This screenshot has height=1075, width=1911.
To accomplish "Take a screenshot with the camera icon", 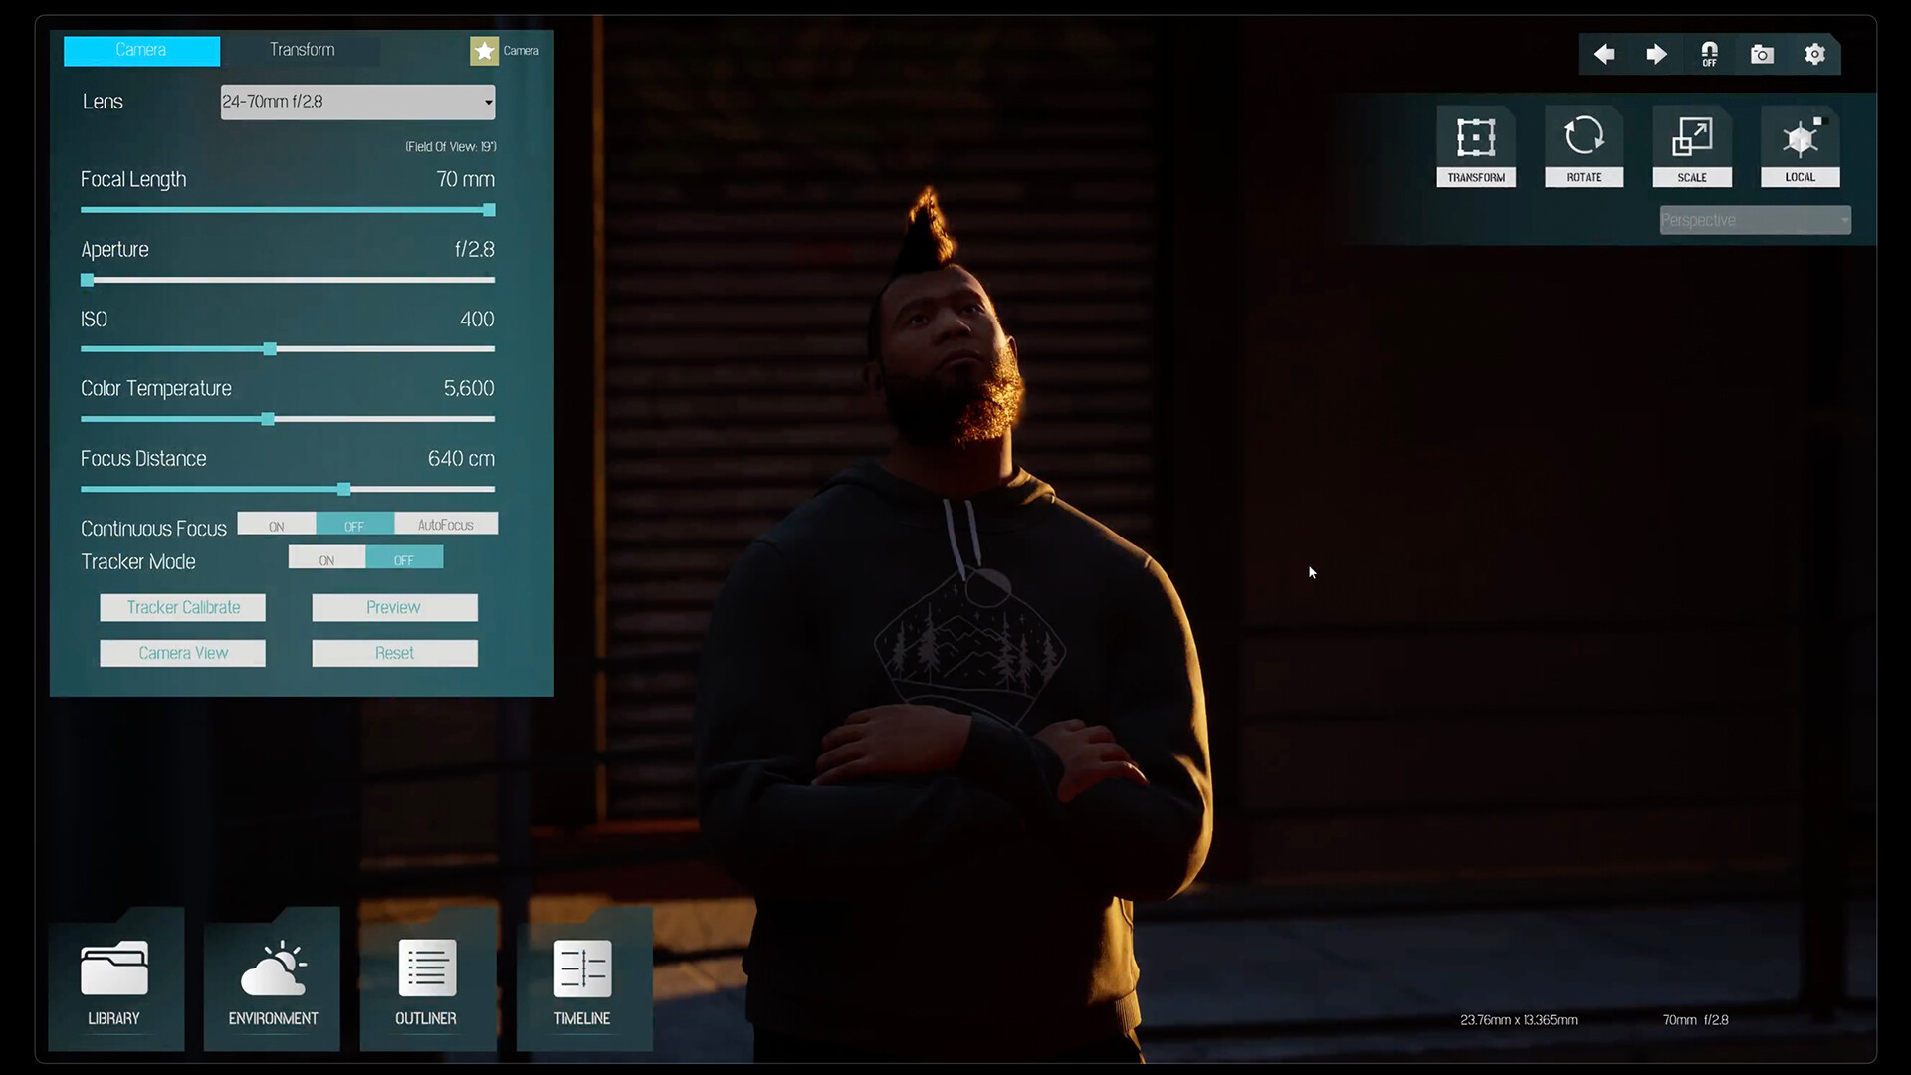I will tap(1762, 55).
